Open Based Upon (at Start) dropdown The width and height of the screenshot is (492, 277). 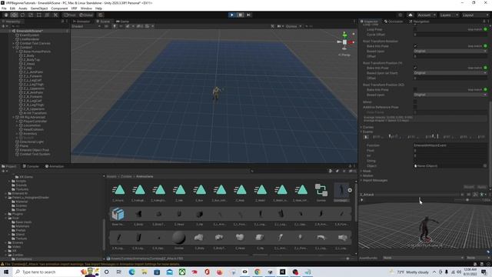pos(450,73)
